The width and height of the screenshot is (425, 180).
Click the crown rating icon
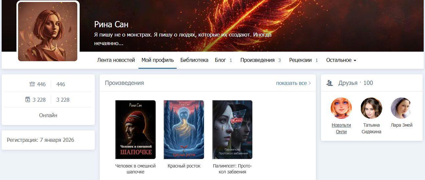point(32,84)
